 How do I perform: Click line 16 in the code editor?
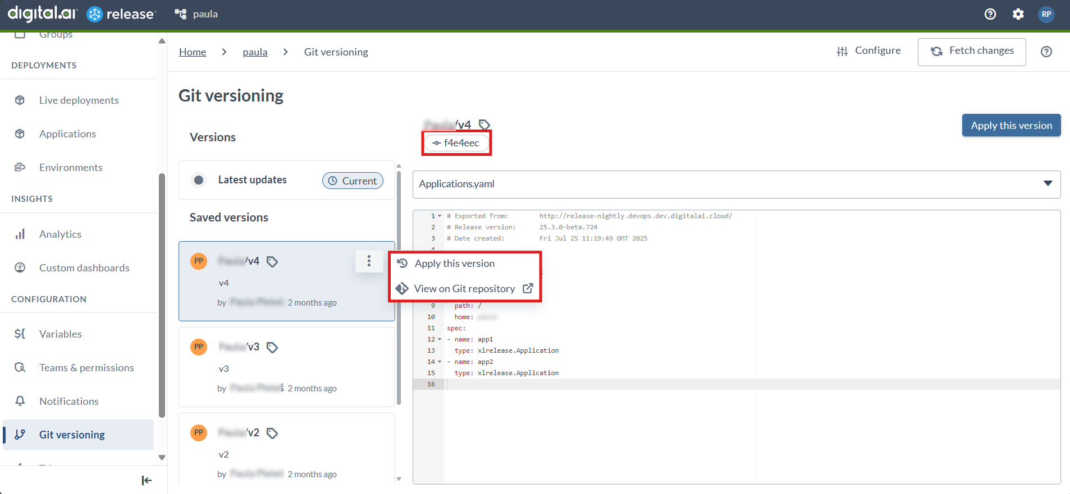(x=737, y=384)
